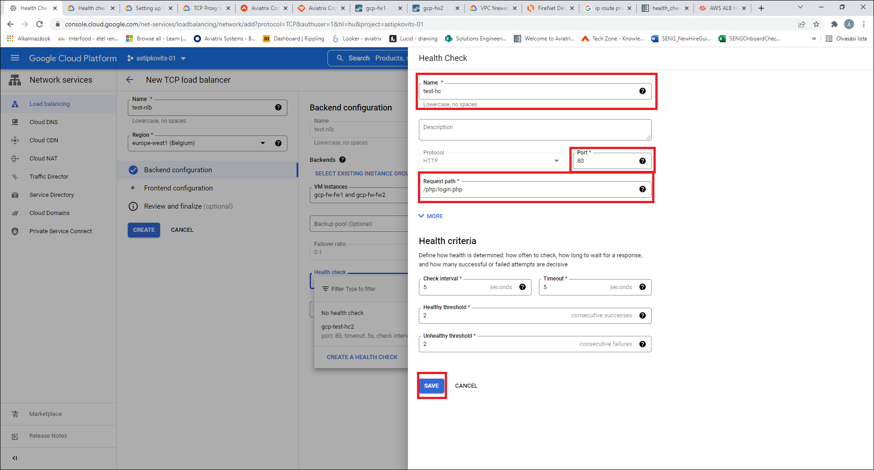Open Cloud DNS from the sidebar
Screen dimensions: 874x470
coord(44,122)
